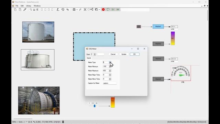Click the crossed-lines connector tool icon
This screenshot has height=124, width=220.
coord(80,10)
